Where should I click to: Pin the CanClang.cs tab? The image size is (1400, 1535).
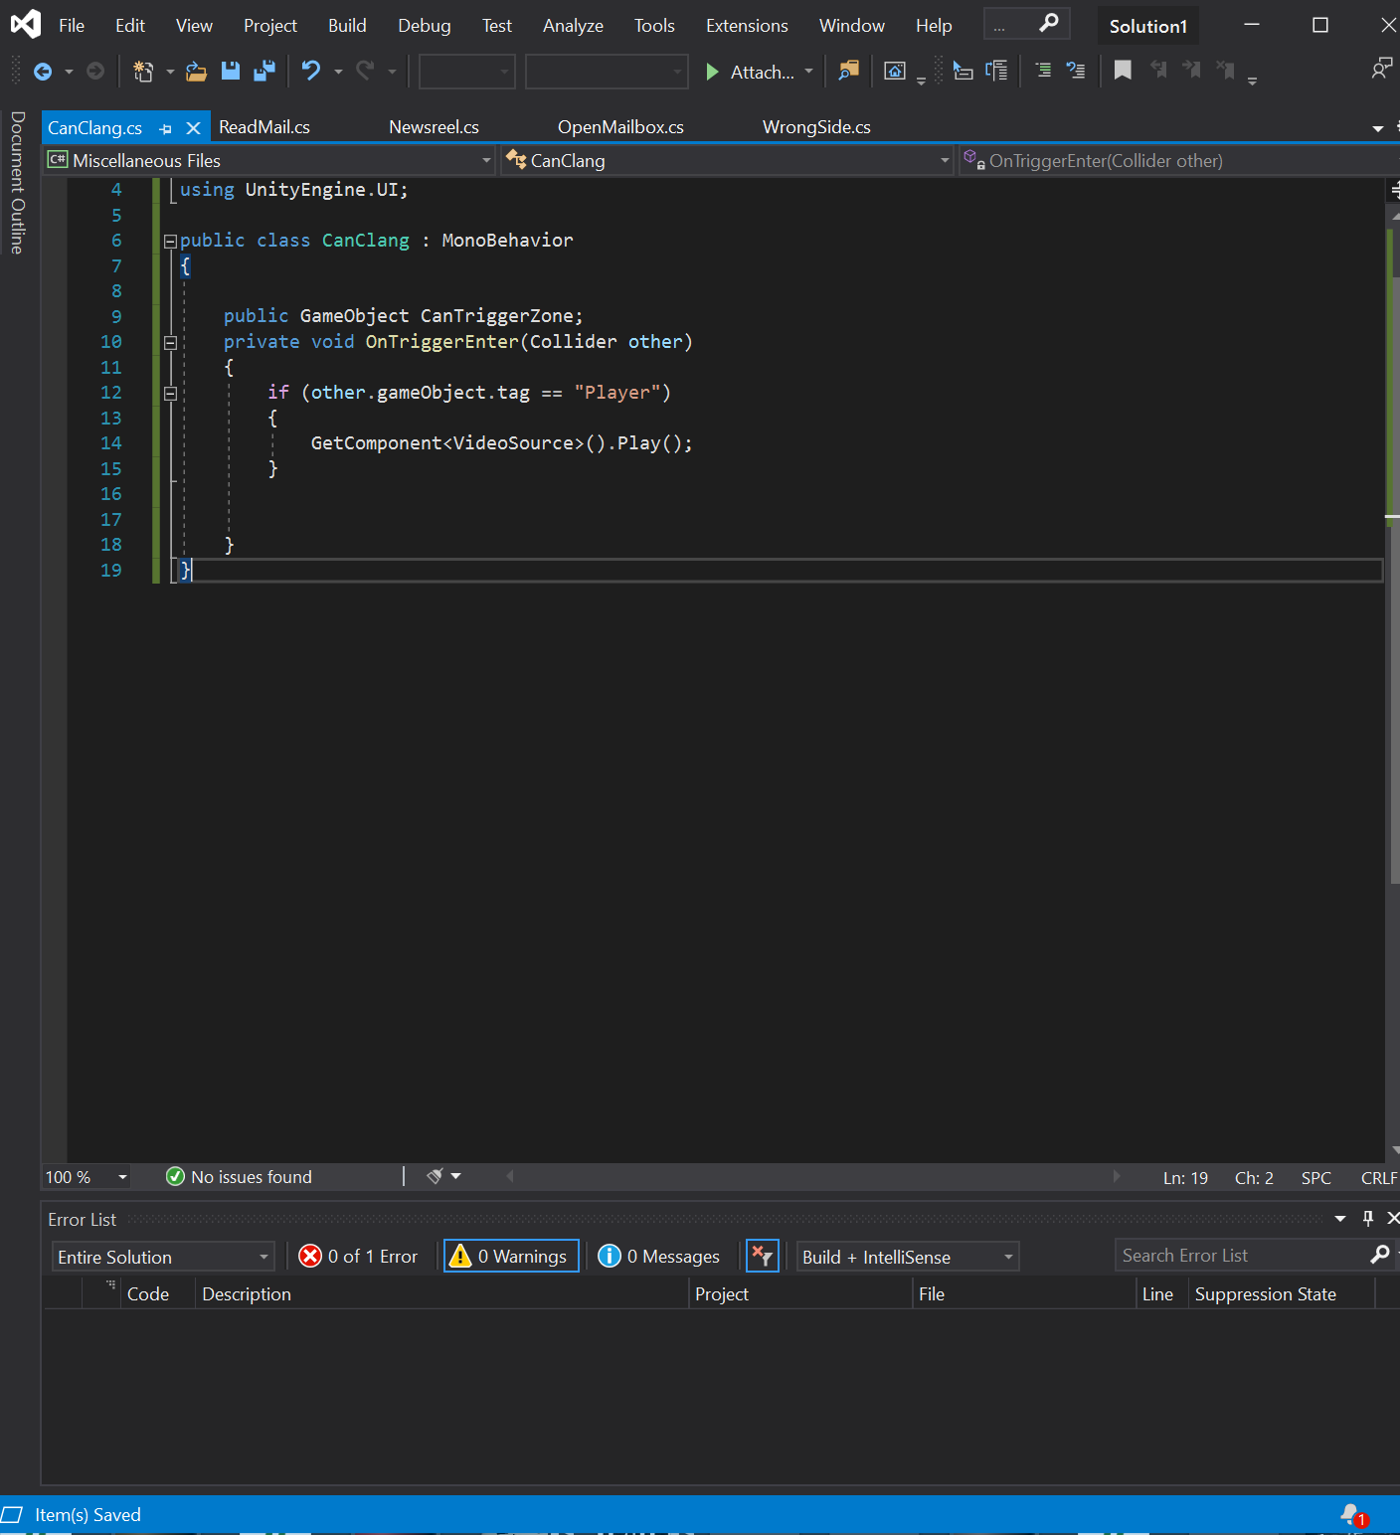[x=166, y=128]
